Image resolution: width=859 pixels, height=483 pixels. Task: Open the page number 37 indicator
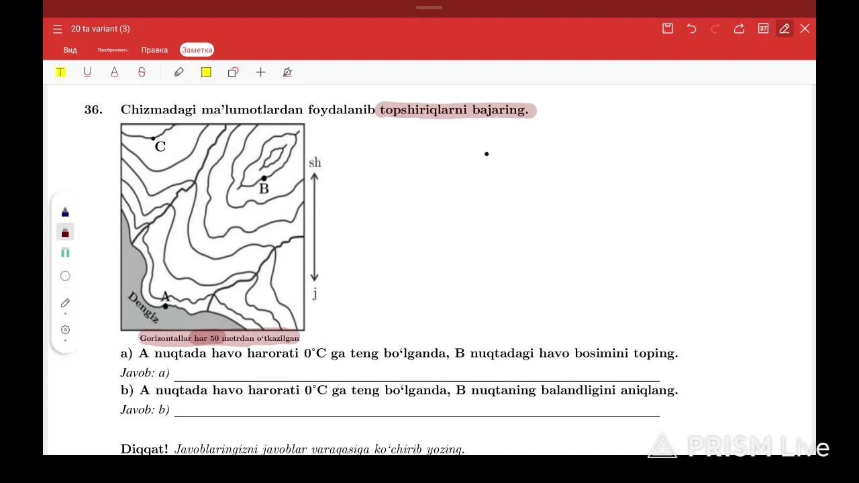[x=763, y=28]
